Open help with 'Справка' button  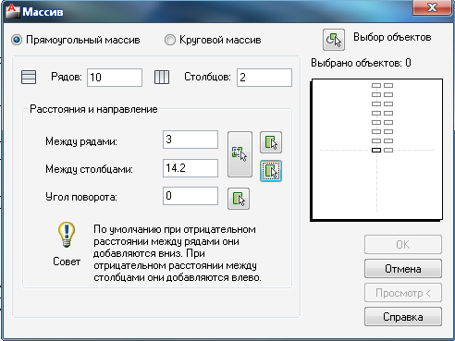[403, 317]
